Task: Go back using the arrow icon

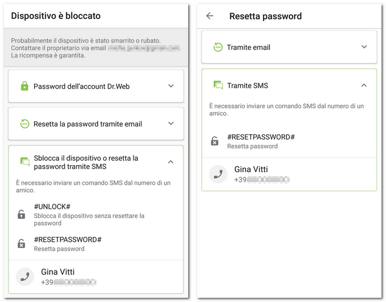Action: pos(210,16)
